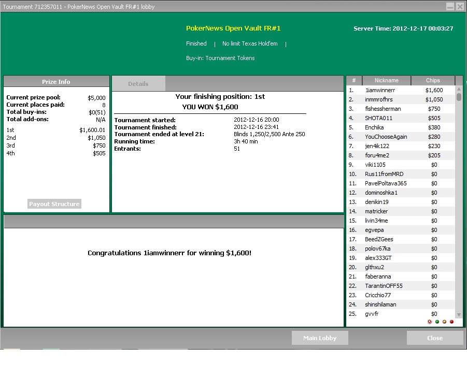Click the orange dot indicator below player list
467x365 pixels.
click(444, 322)
